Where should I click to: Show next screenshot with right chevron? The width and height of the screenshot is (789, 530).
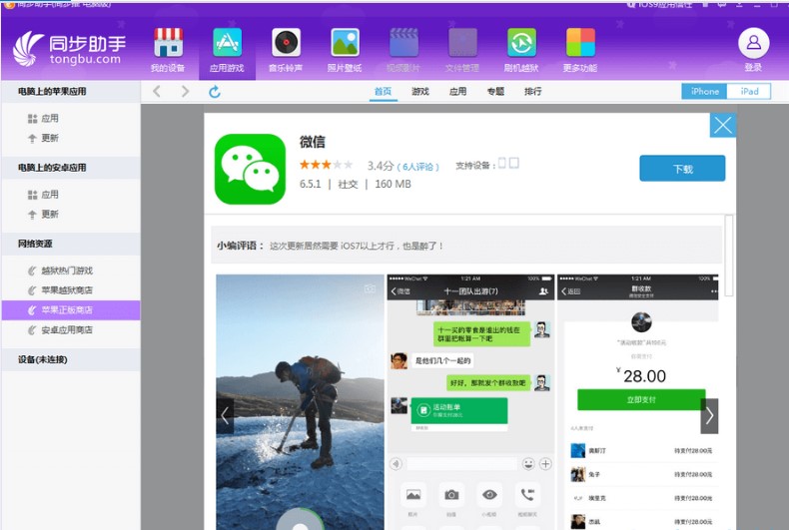709,416
